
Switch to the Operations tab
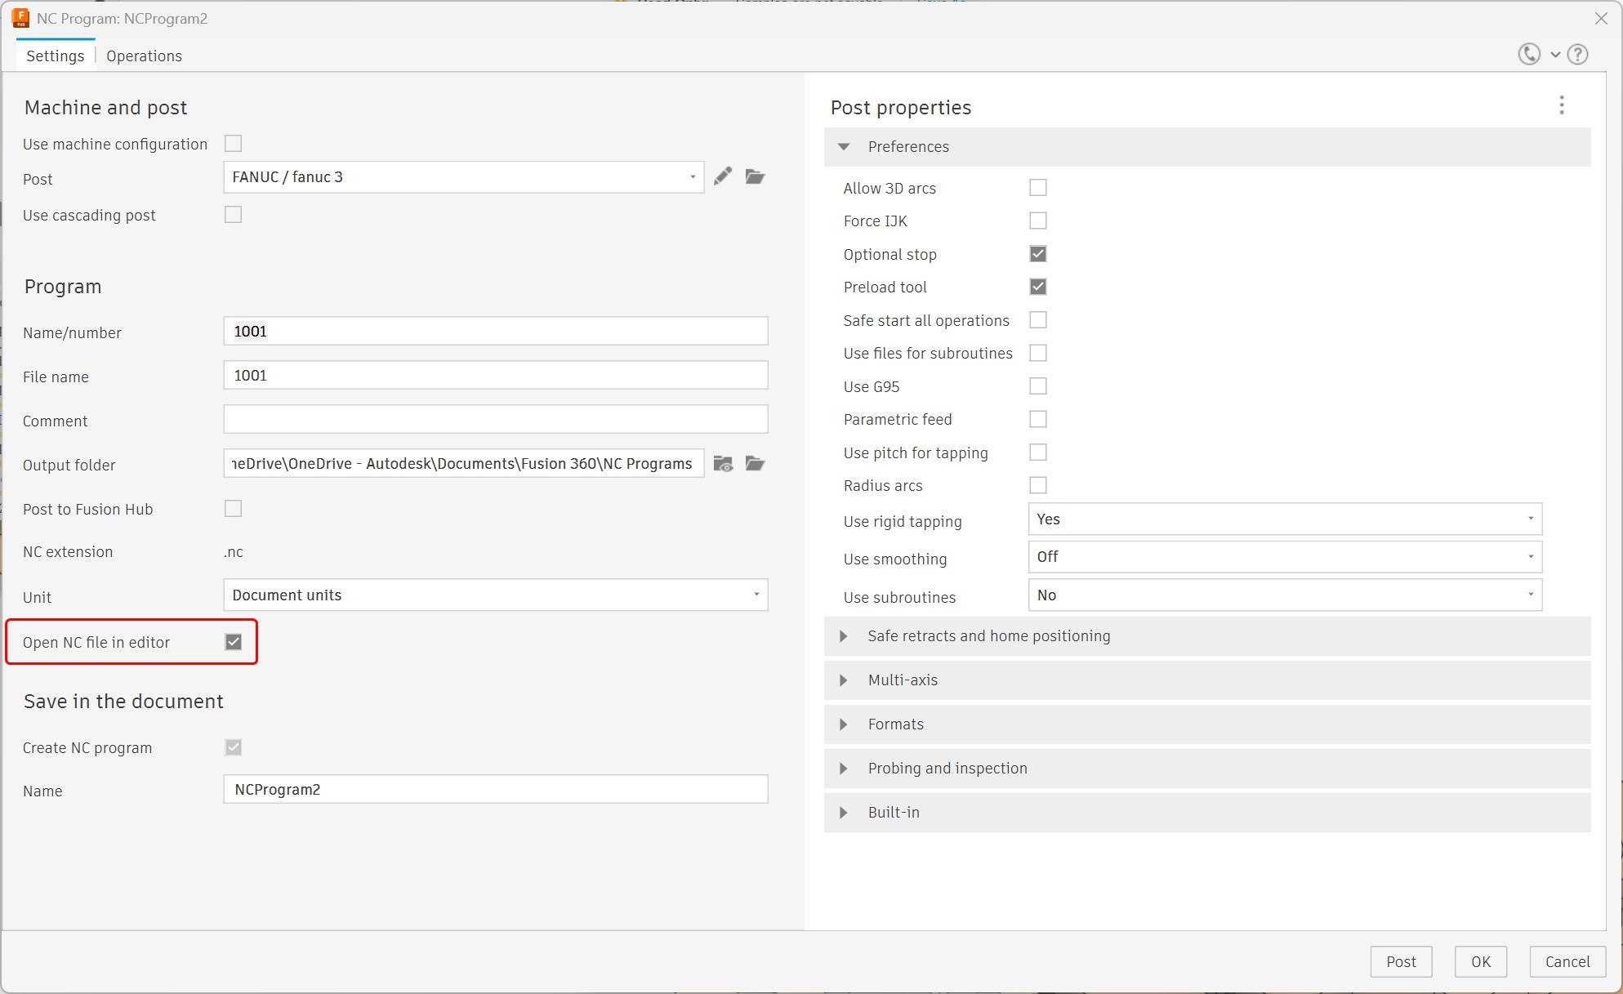[144, 56]
